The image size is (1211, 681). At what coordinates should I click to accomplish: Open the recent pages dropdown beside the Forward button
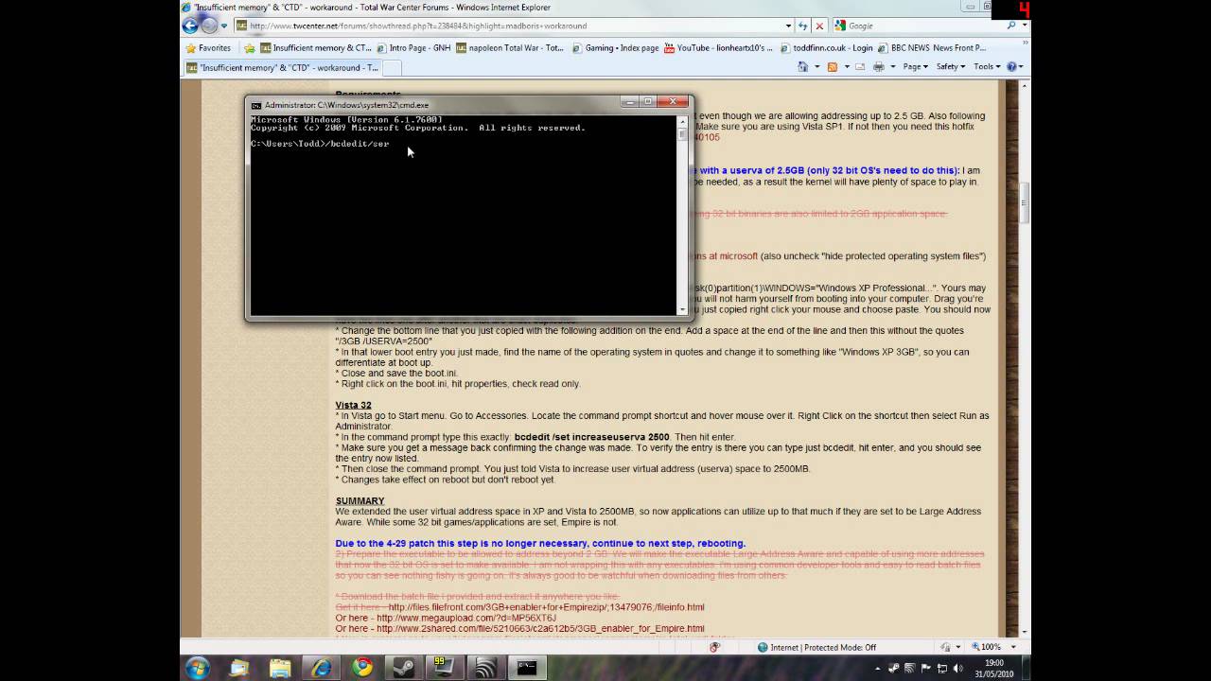[224, 26]
